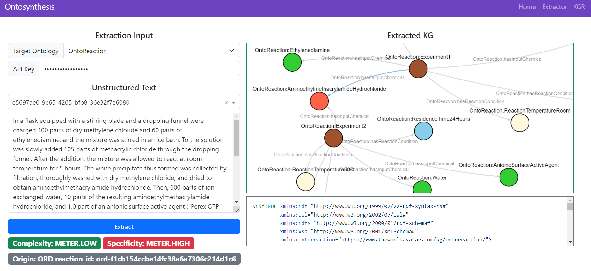The image size is (591, 271).
Task: Click the API Key password field
Action: tap(139, 69)
